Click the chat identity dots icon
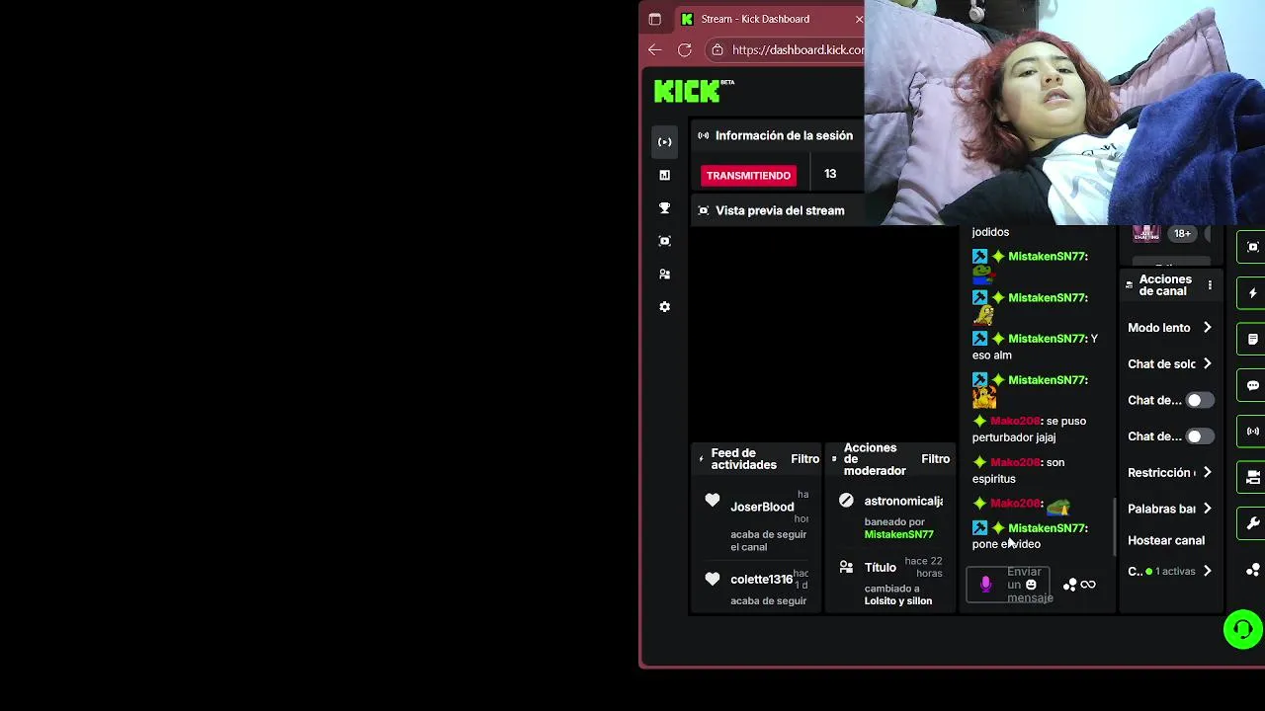The width and height of the screenshot is (1265, 711). (1069, 585)
